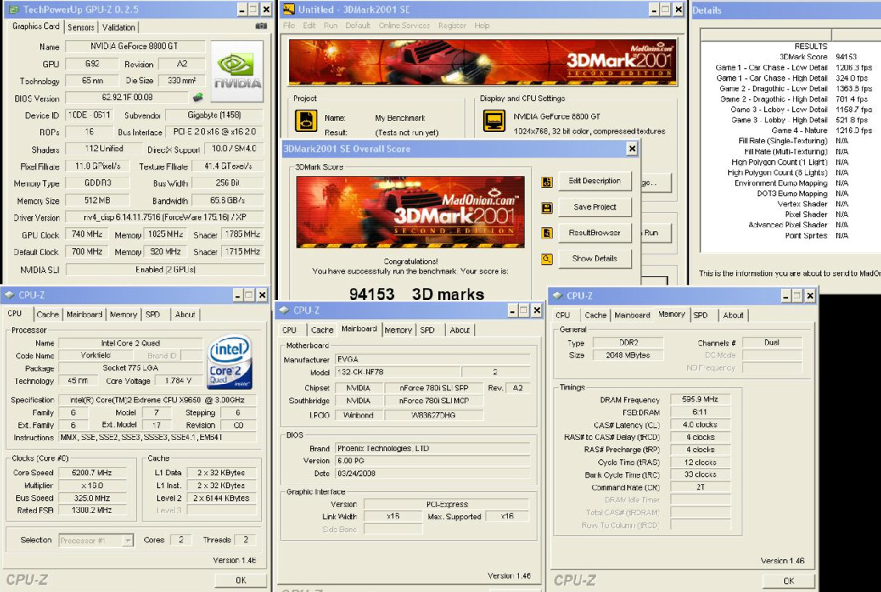Open Mainboard tab in the CPU-Z Memory window
Image resolution: width=881 pixels, height=592 pixels.
coord(632,314)
